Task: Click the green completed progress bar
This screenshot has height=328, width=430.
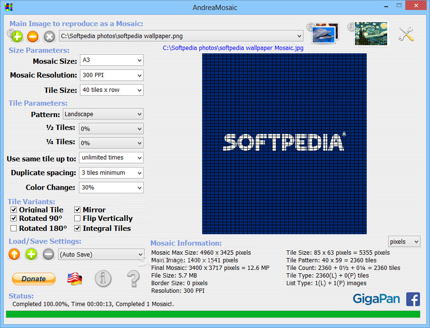Action: (x=213, y=314)
